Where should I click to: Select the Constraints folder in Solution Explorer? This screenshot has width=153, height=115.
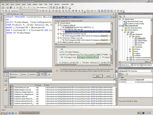(x=138, y=47)
